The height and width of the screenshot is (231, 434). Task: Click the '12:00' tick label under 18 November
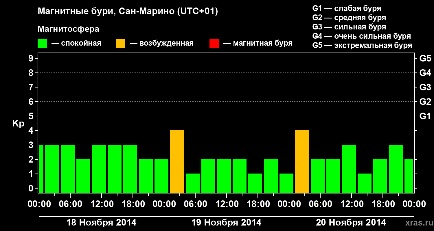click(x=102, y=204)
